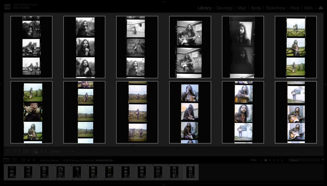
Task: Select filmstrip thumbnail number 2
Action: (28, 172)
